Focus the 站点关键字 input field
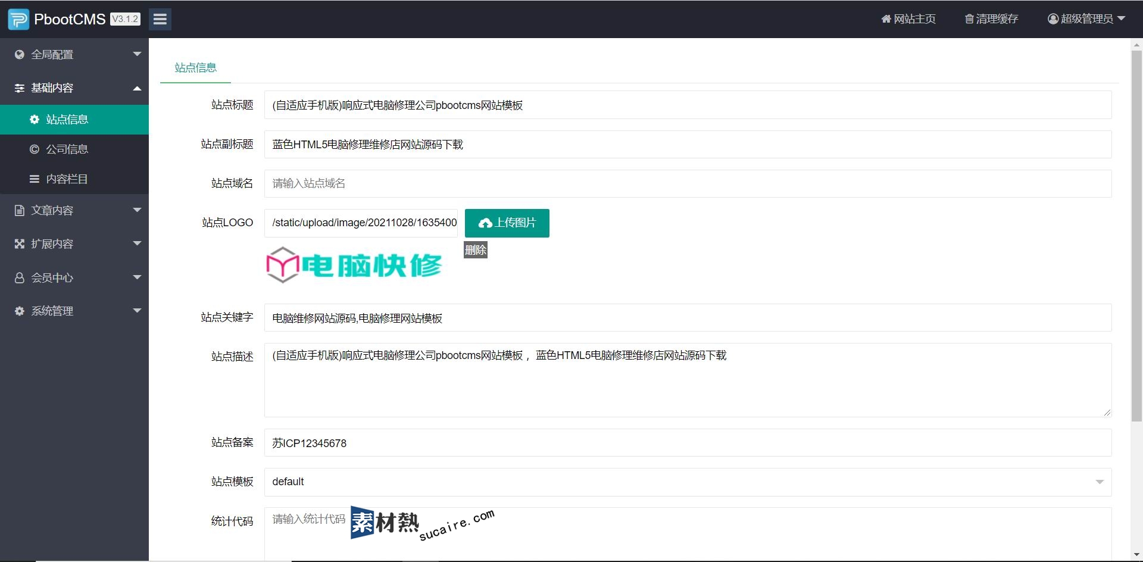This screenshot has height=562, width=1143. [x=688, y=318]
